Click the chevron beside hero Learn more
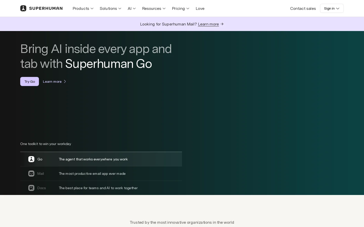Image resolution: width=364 pixels, height=227 pixels. (65, 81)
